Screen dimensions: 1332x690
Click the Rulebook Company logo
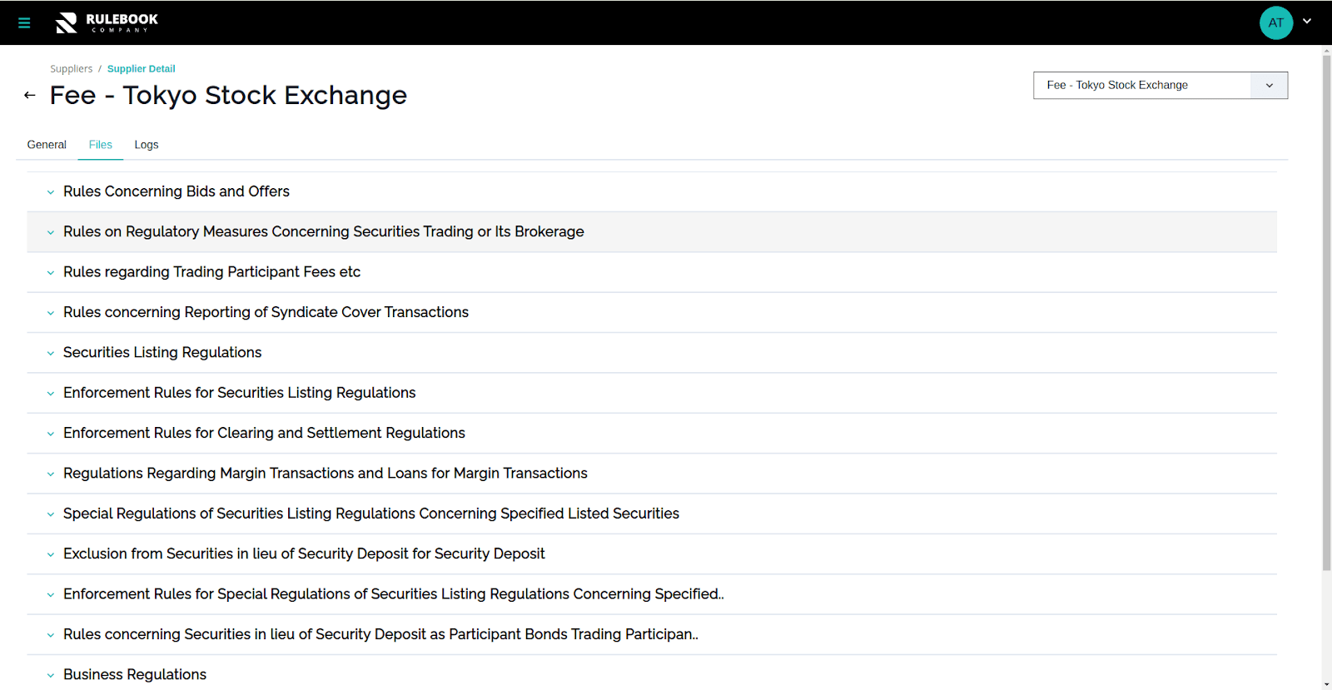point(107,23)
